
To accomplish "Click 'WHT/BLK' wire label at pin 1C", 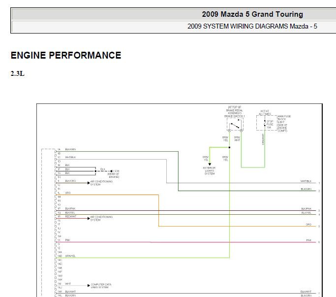I will [70, 157].
